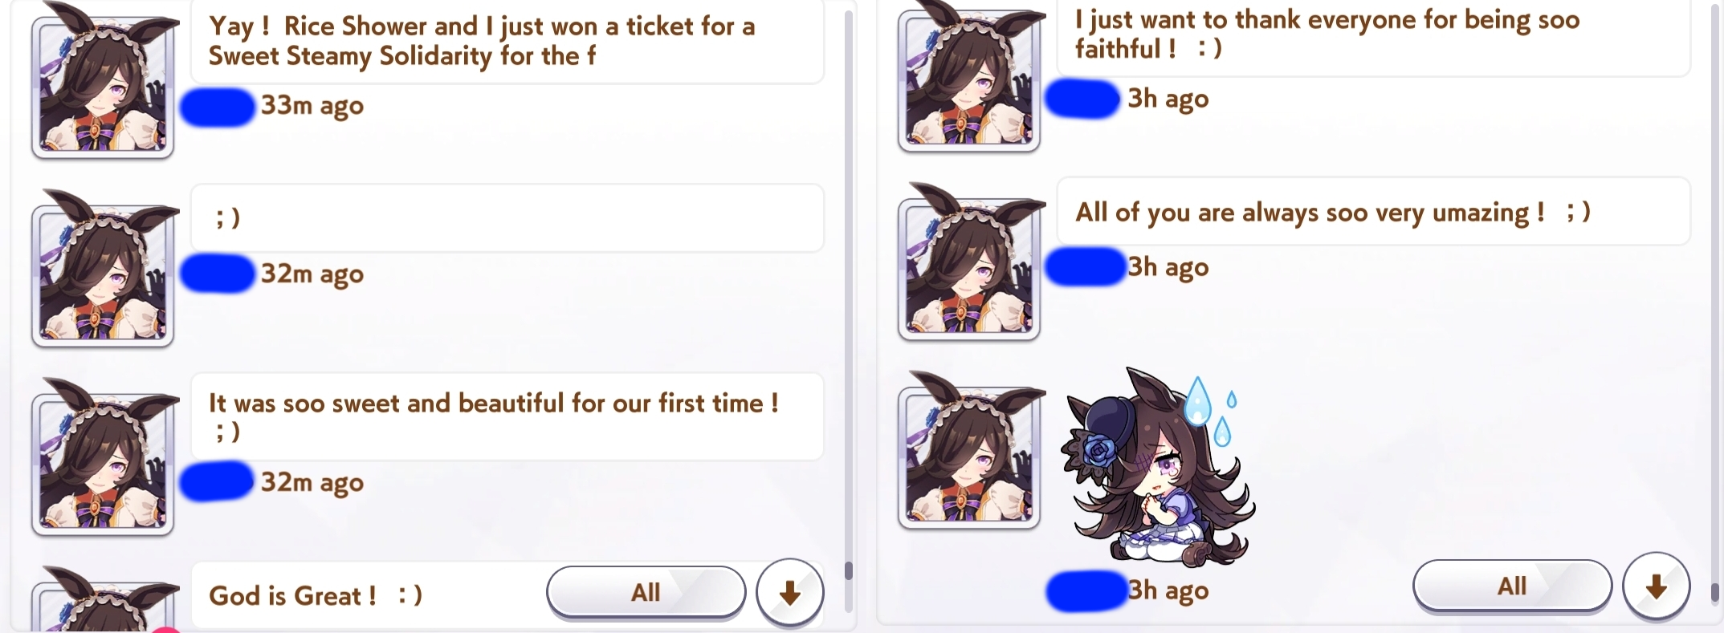
Task: Click the right panel vertical scrollbar thumb
Action: (1714, 591)
